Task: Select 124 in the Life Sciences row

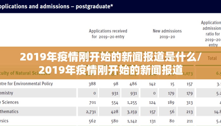Action: [x=152, y=103]
